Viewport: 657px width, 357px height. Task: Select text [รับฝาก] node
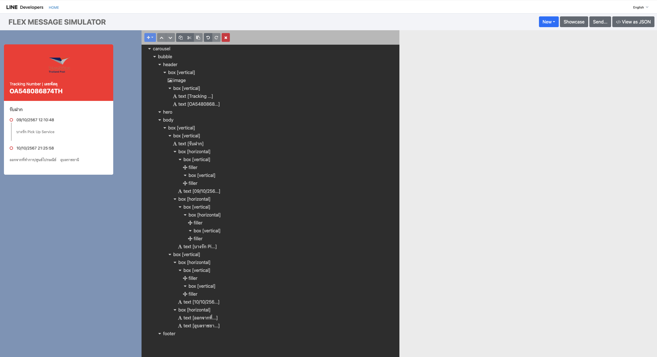[191, 144]
